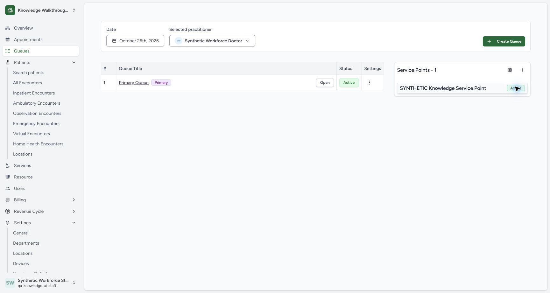550x293 pixels.
Task: Click the Resource sidebar icon
Action: click(x=8, y=177)
